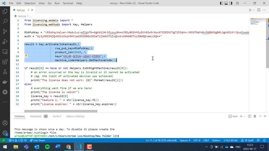Image resolution: width=269 pixels, height=151 pixels.
Task: Run the Python file with the play button
Action: point(251,10)
